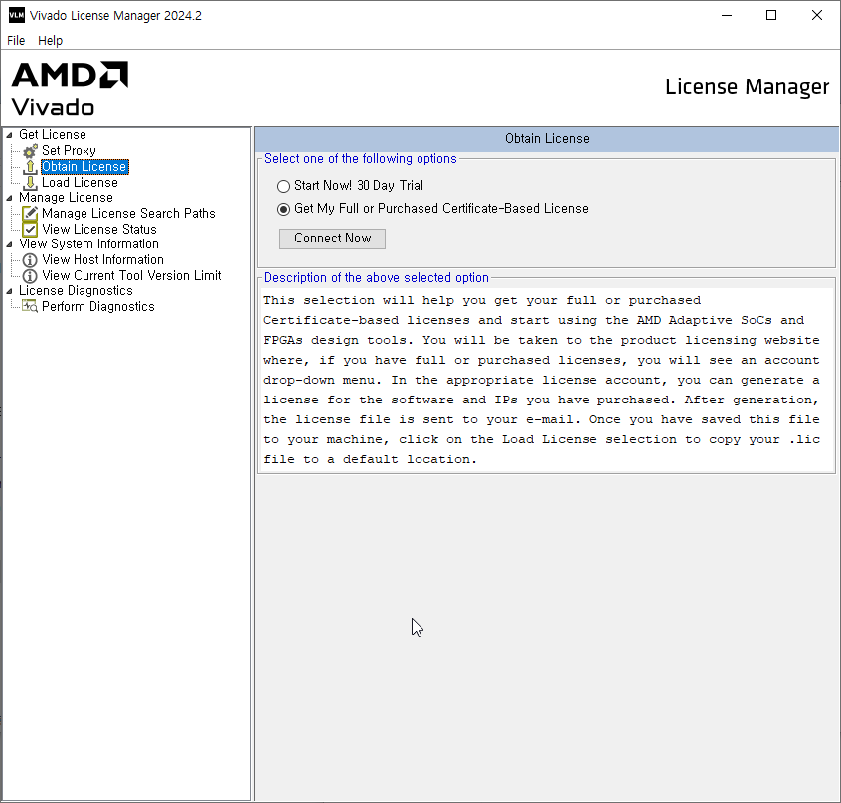Collapse the Manage License tree node
The width and height of the screenshot is (841, 803).
coord(9,198)
